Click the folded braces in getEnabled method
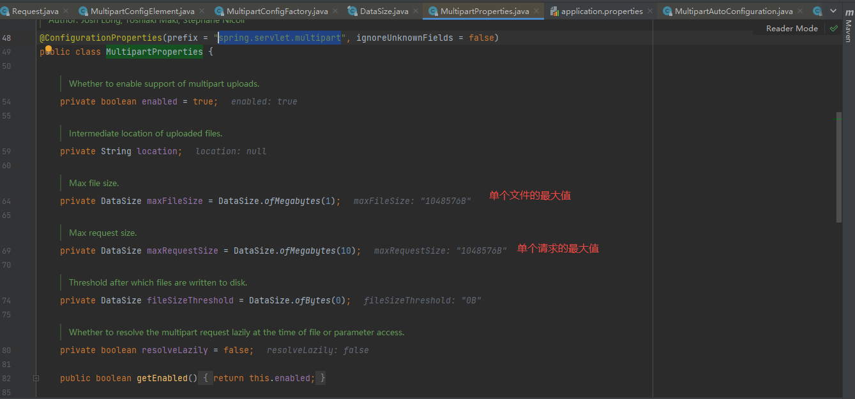The width and height of the screenshot is (855, 399). [205, 377]
